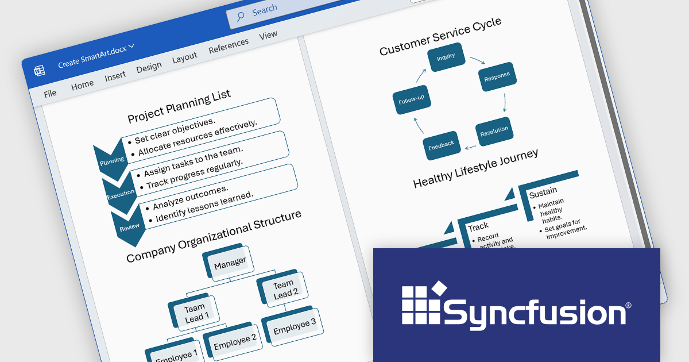Screen dimensions: 689x362
Task: Click the text 'Track progress regularly.'
Action: point(195,174)
